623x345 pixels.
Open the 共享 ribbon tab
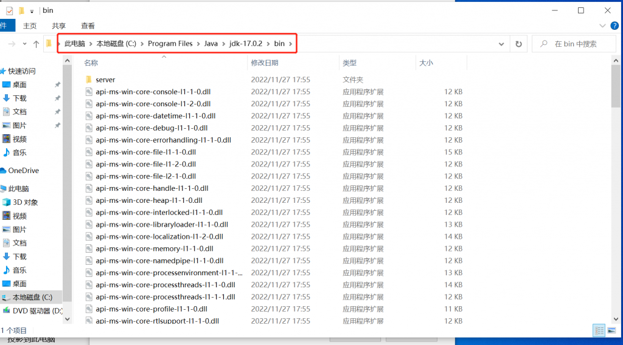[59, 26]
